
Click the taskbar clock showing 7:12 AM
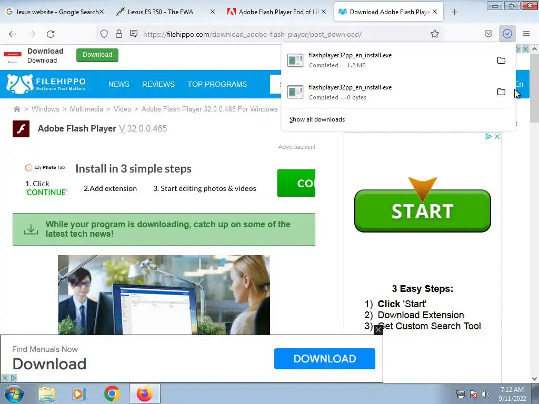tap(512, 394)
